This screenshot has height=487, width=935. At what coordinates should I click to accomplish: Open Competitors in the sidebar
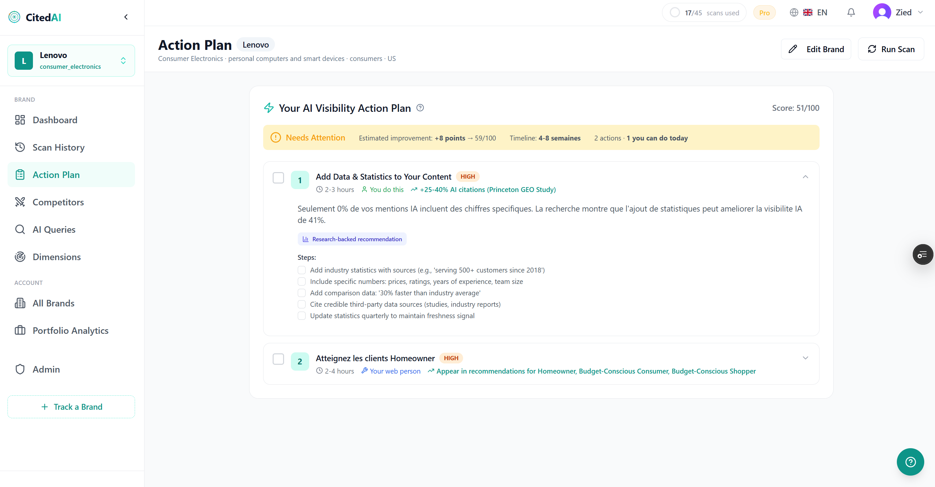(x=58, y=202)
